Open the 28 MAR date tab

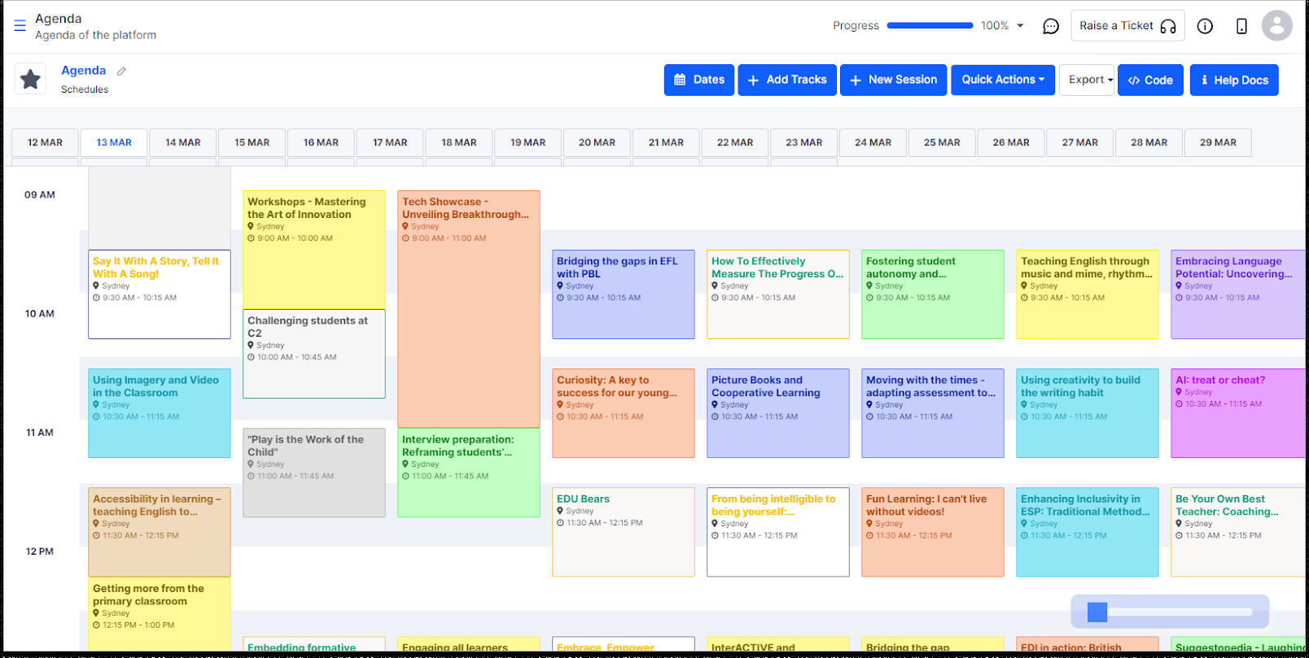[x=1149, y=142]
